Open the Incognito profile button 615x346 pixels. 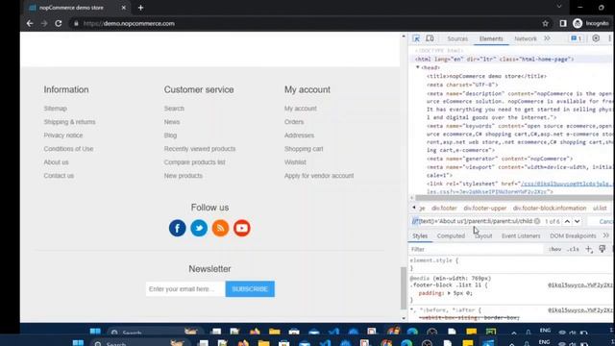591,23
